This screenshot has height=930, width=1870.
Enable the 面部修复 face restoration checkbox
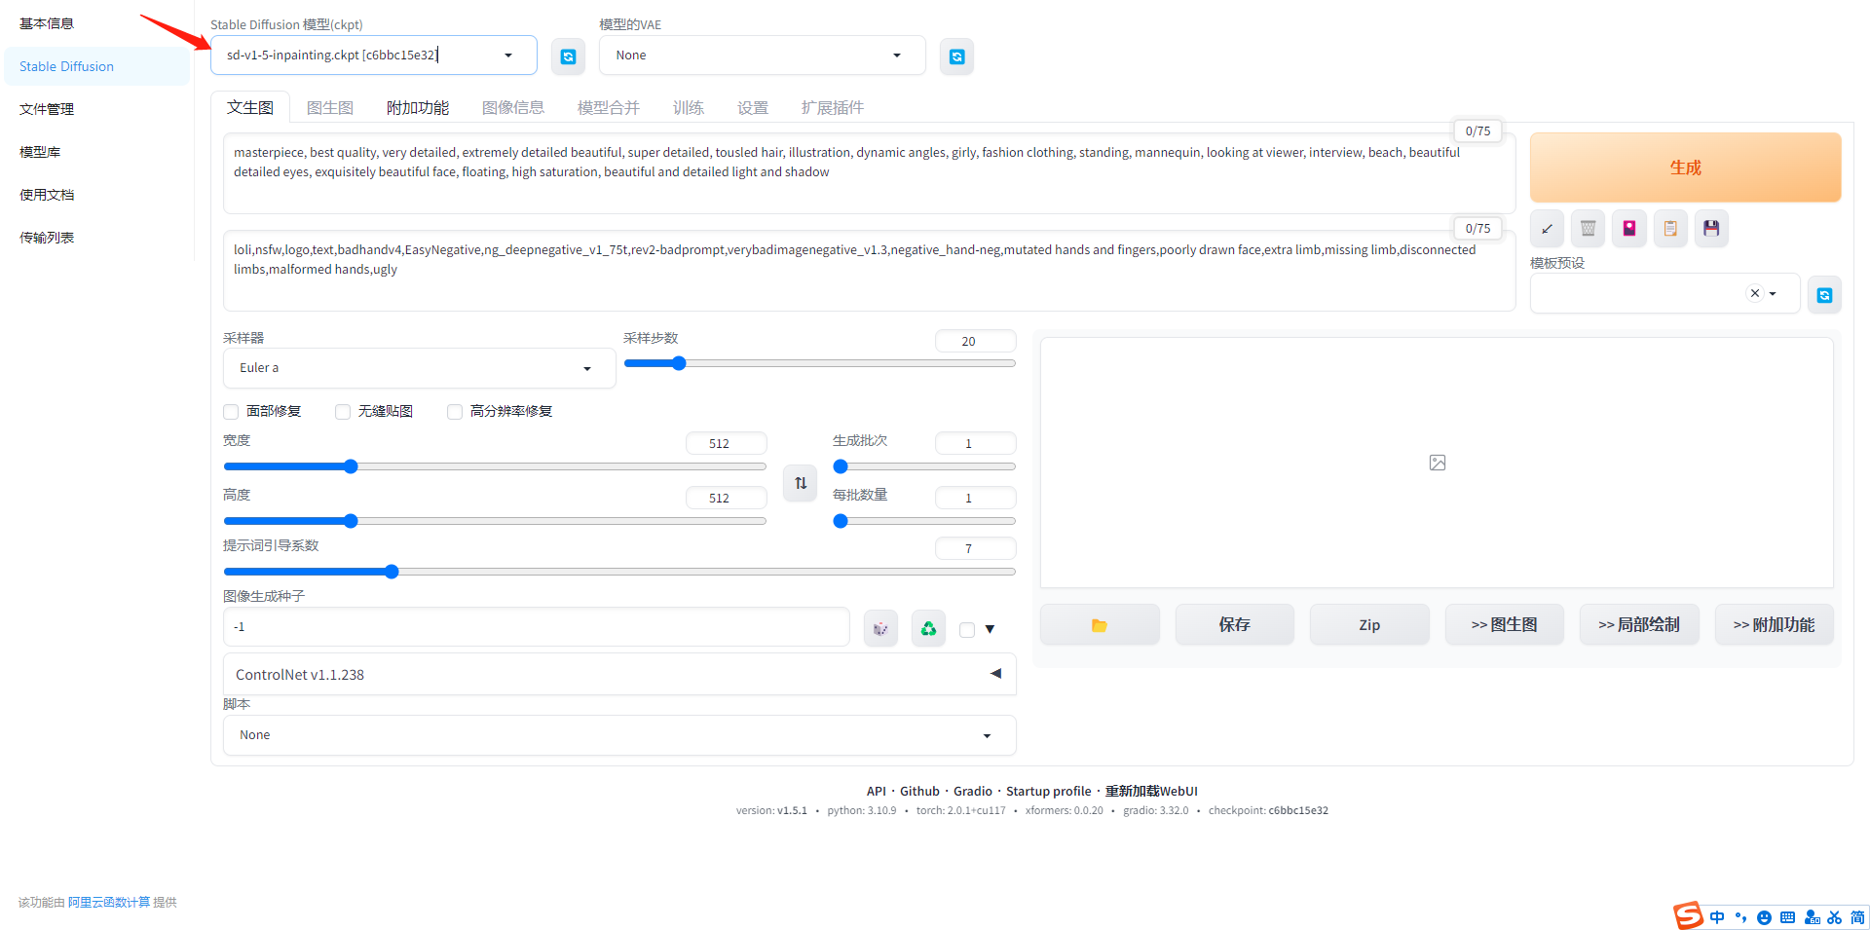231,412
